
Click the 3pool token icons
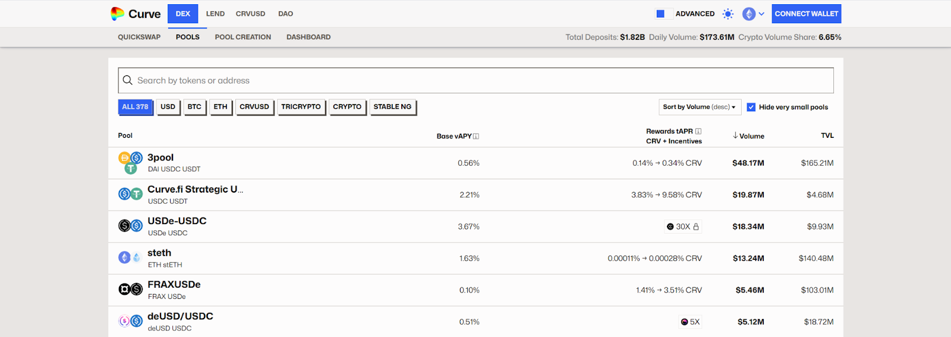tap(131, 163)
